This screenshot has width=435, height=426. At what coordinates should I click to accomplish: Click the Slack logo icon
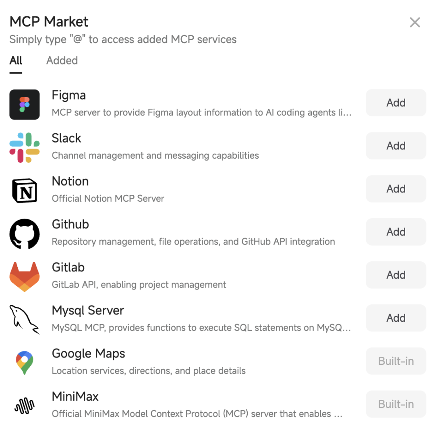pos(25,147)
